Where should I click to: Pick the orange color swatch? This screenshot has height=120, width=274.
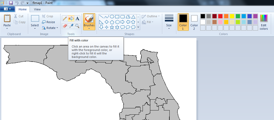pos(226,16)
